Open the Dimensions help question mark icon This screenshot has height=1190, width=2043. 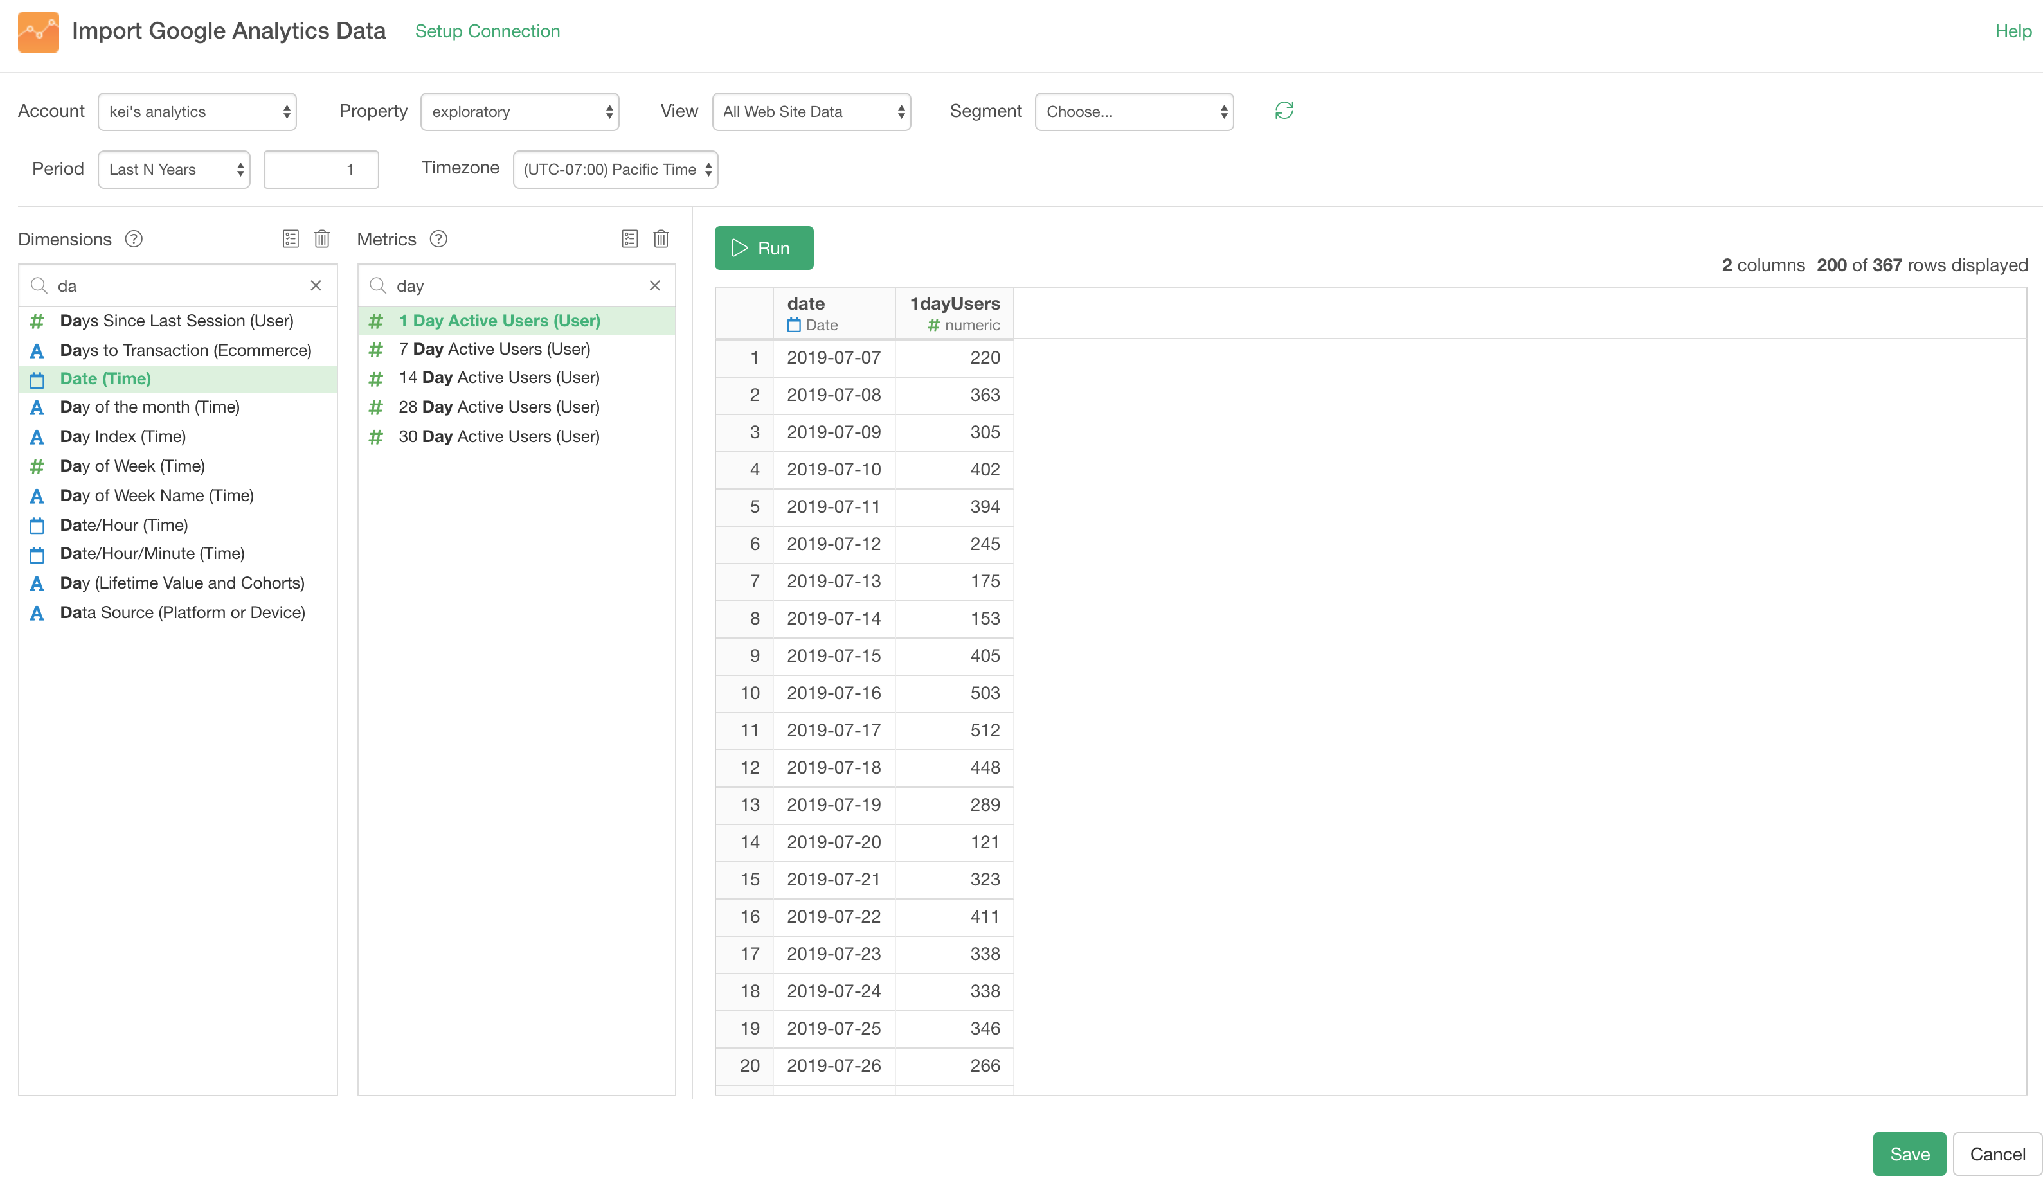134,239
